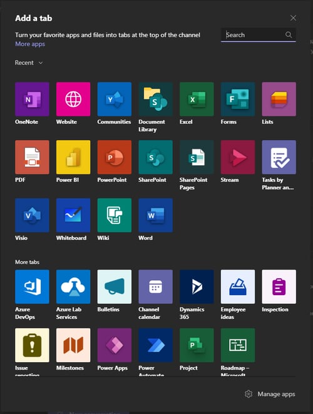Choose the Power BI icon
Image resolution: width=313 pixels, height=414 pixels.
[73, 157]
